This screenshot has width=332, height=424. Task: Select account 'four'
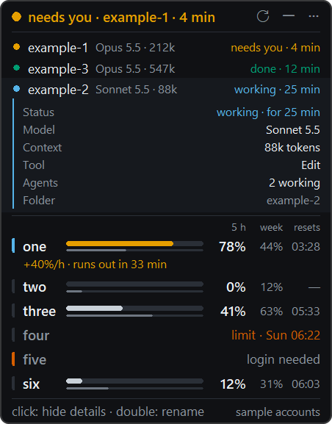(x=36, y=336)
